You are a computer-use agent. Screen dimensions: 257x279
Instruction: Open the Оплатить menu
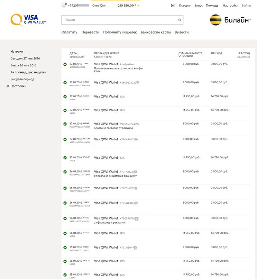70,32
